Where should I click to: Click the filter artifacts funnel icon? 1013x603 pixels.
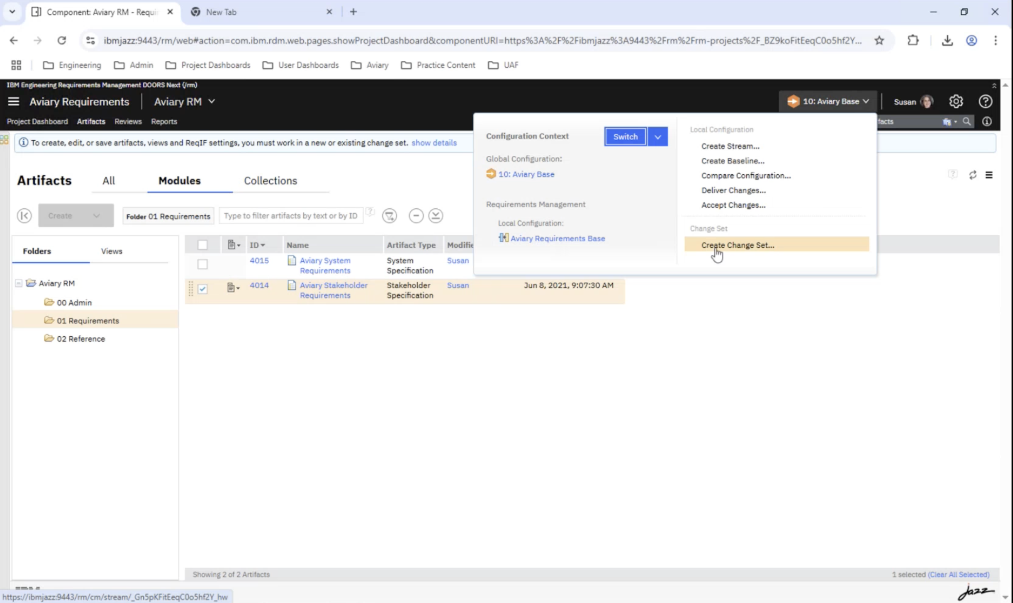click(x=389, y=216)
